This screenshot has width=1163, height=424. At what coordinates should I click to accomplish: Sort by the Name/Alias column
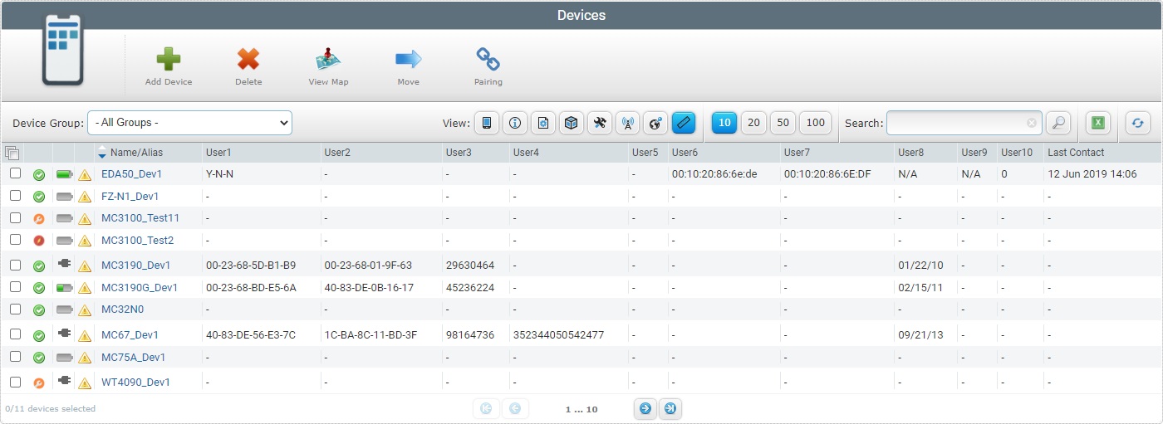[137, 153]
